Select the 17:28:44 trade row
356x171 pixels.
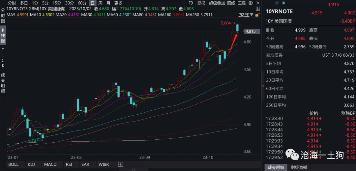point(310,129)
